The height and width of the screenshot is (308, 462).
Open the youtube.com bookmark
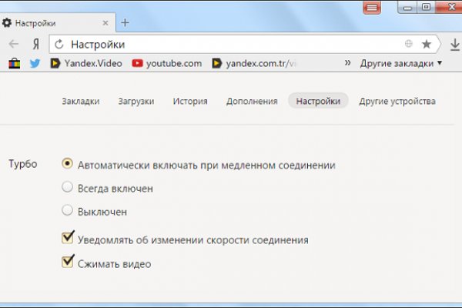pos(167,63)
